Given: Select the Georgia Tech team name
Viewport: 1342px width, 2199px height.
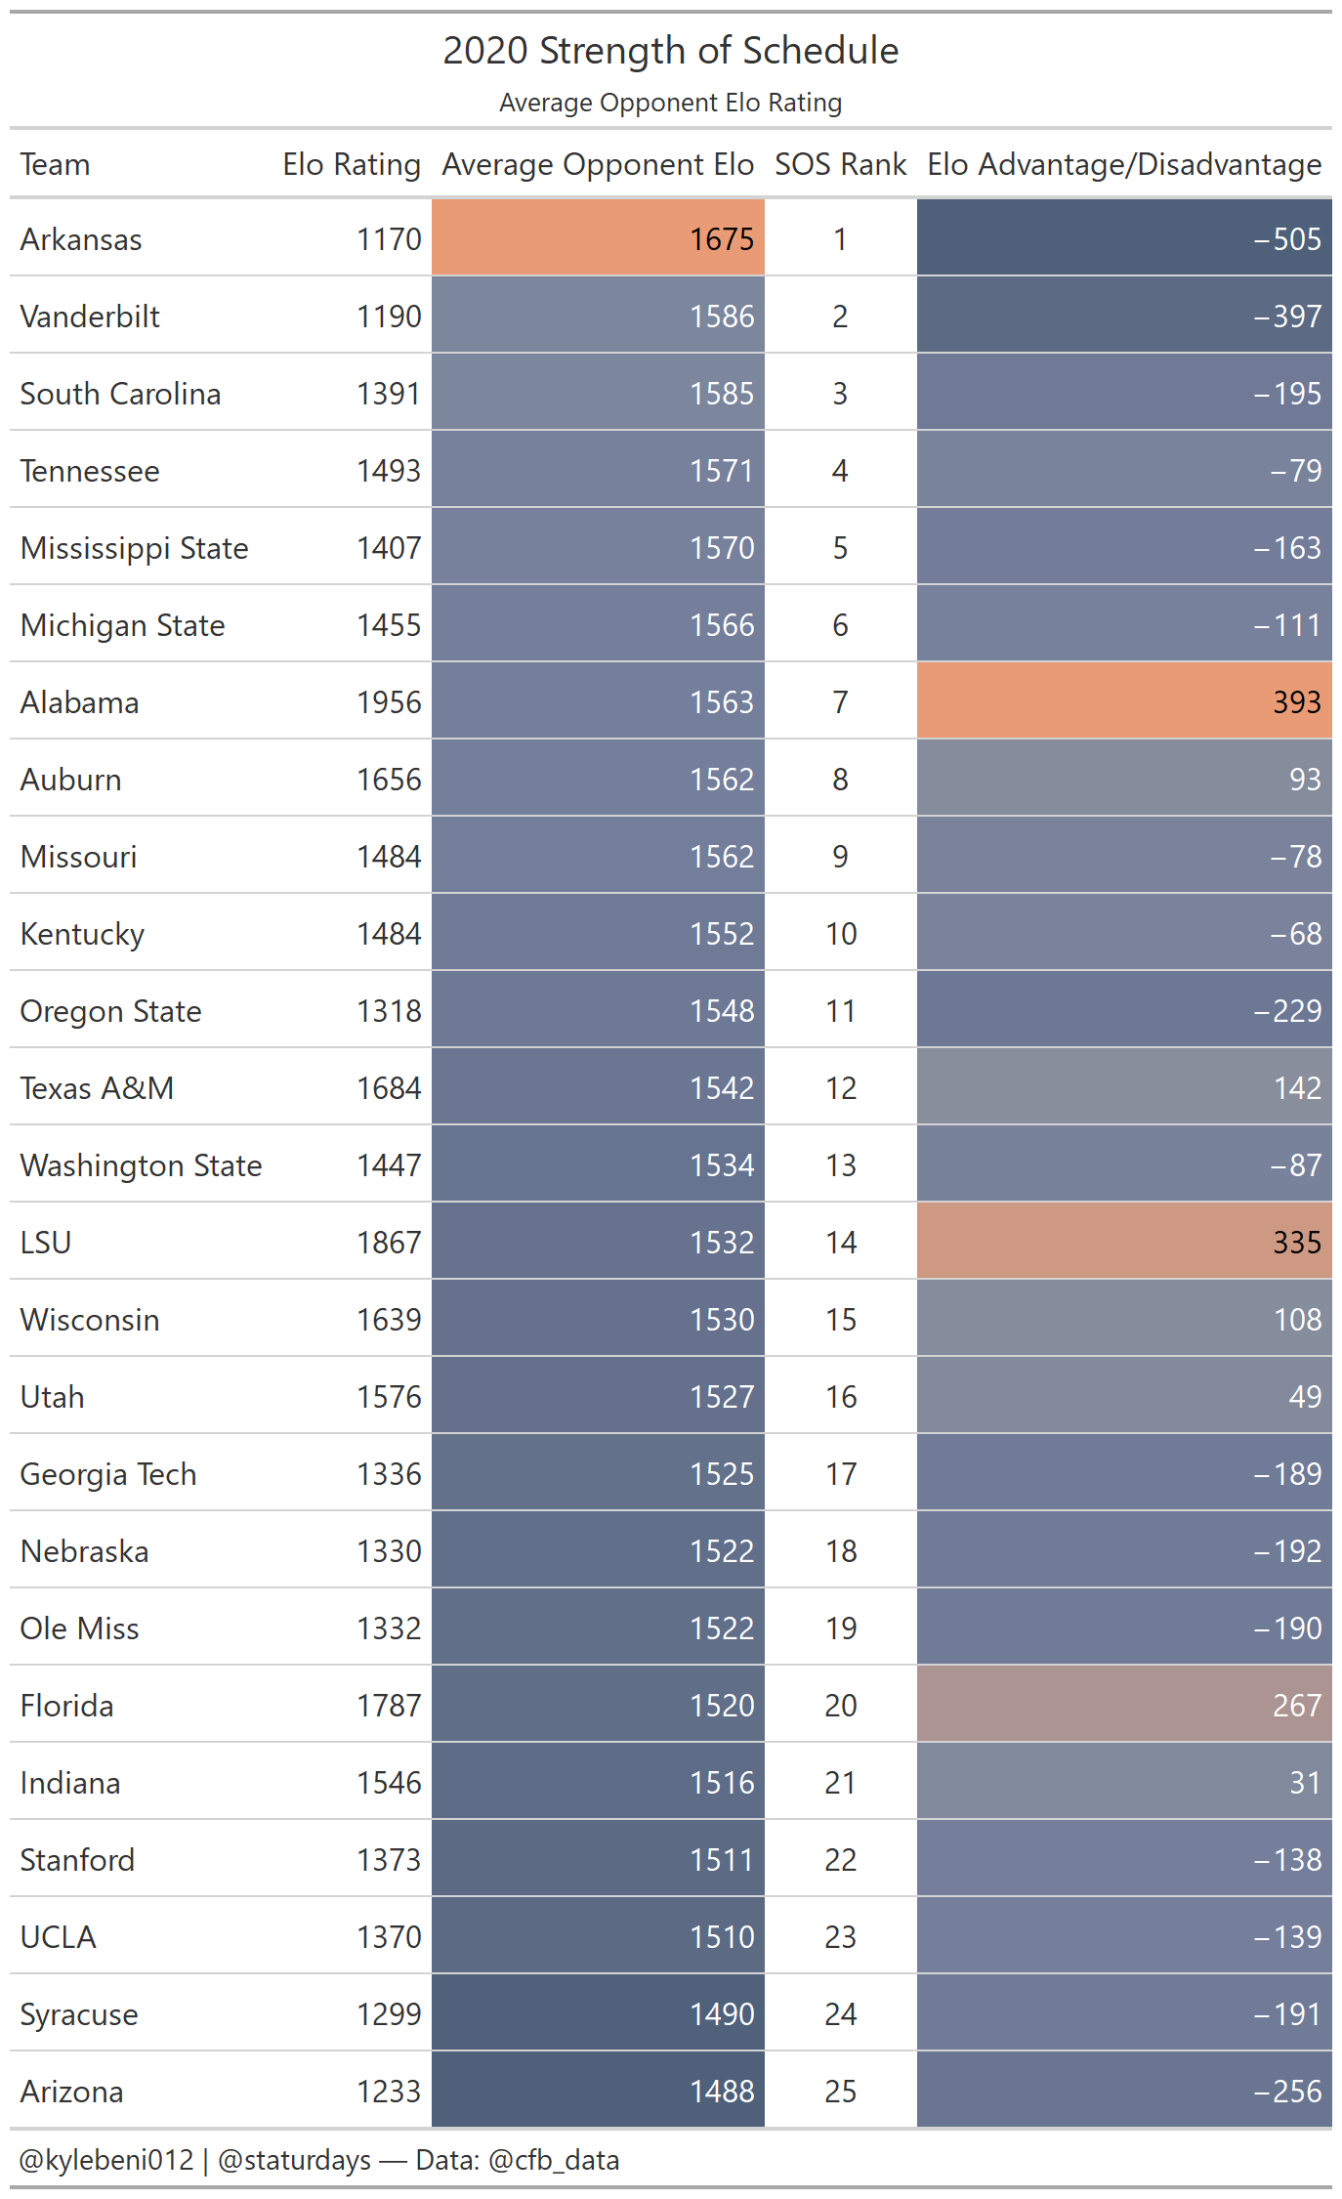Looking at the screenshot, I should coord(108,1474).
